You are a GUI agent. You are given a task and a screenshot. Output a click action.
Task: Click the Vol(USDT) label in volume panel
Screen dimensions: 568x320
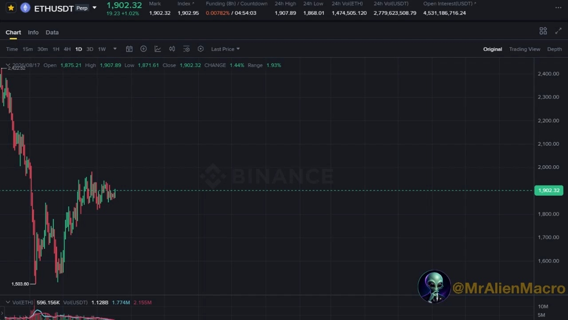75,302
